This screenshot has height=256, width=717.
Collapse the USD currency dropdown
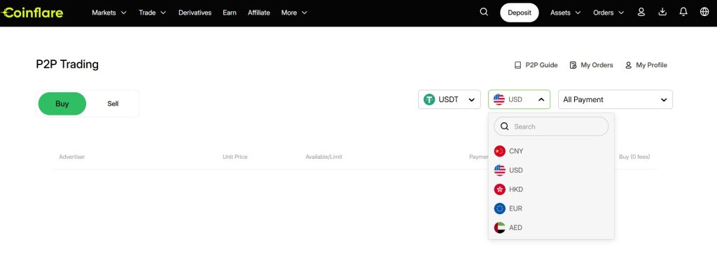tap(519, 99)
